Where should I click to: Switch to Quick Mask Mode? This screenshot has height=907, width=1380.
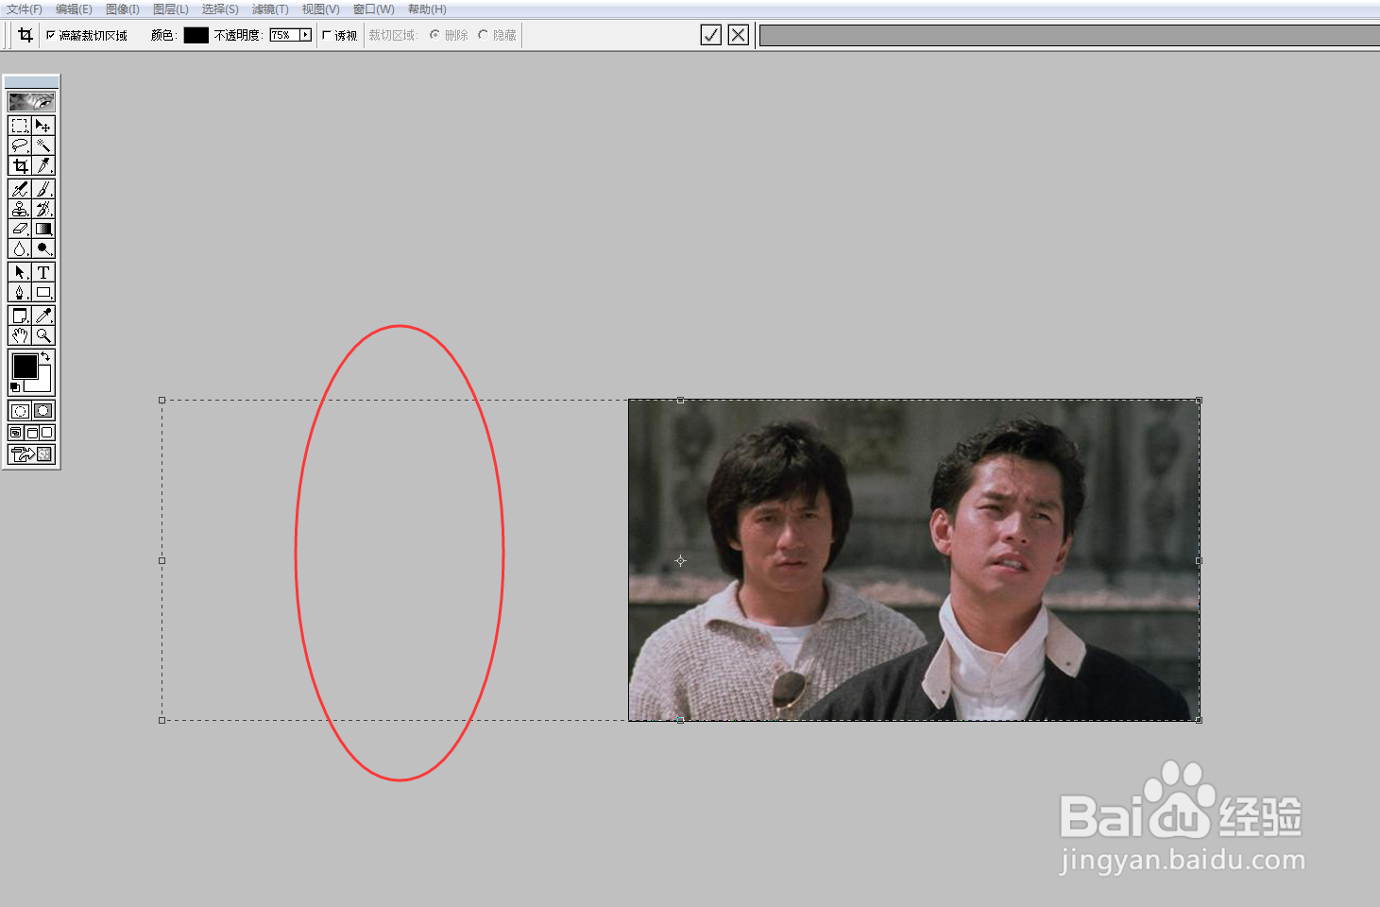(x=43, y=411)
